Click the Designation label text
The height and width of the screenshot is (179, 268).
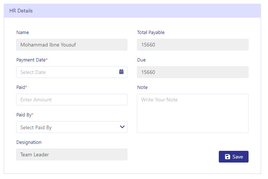[x=29, y=142]
